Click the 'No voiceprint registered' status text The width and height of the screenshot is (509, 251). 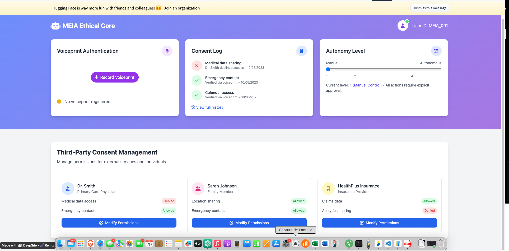[x=87, y=102]
